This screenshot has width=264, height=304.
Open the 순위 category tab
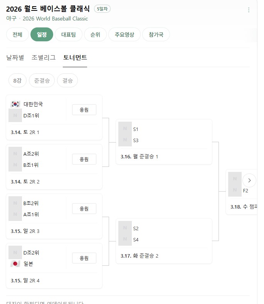pos(95,34)
